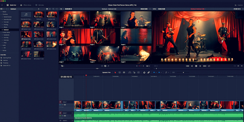Image resolution: width=244 pixels, height=122 pixels.
Task: Select Angle 6 in multicam viewer
Action: pos(136,37)
